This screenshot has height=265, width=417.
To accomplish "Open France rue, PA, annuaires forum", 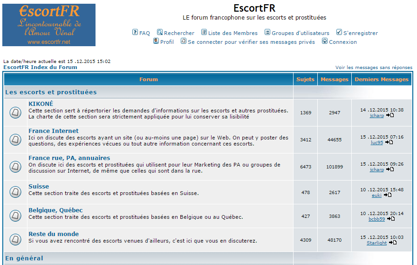I will pyautogui.click(x=69, y=158).
